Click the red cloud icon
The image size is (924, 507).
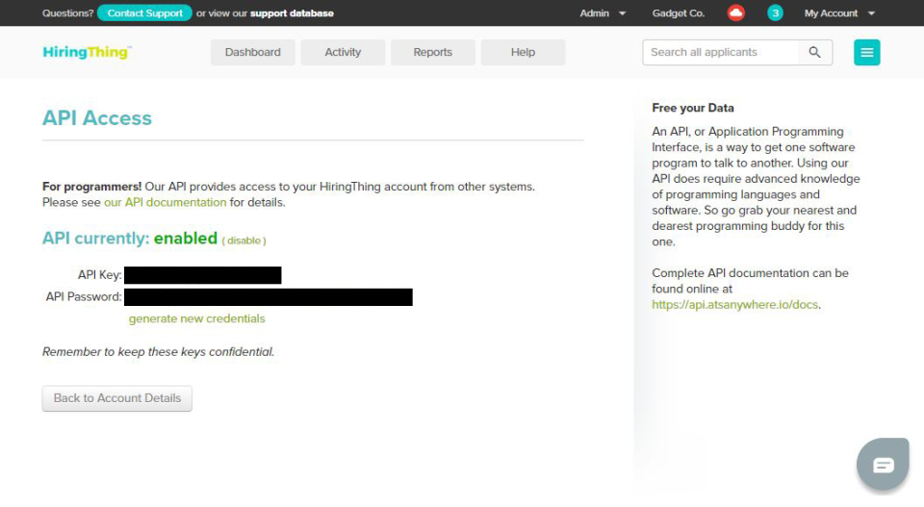click(736, 13)
